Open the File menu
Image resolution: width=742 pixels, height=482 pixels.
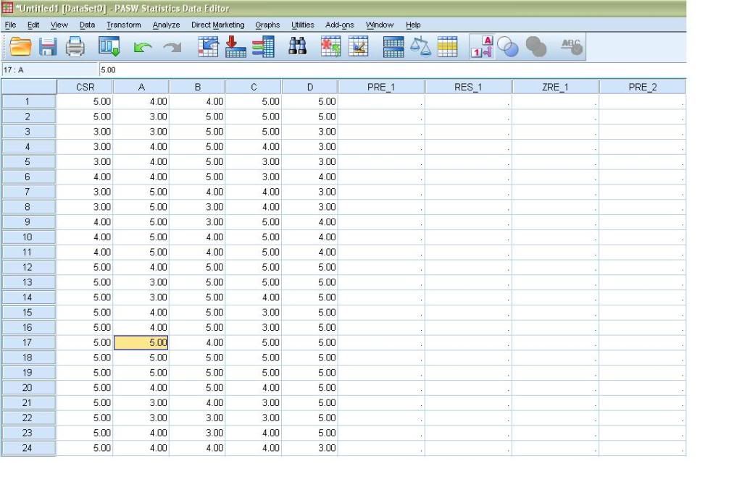(10, 25)
